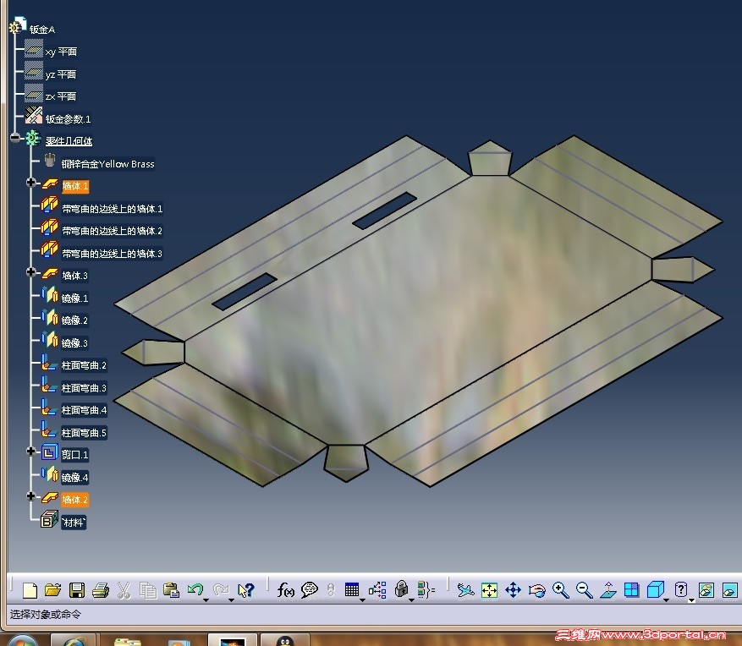Click the Copy icon in the toolbar
The width and height of the screenshot is (742, 646).
tap(148, 590)
